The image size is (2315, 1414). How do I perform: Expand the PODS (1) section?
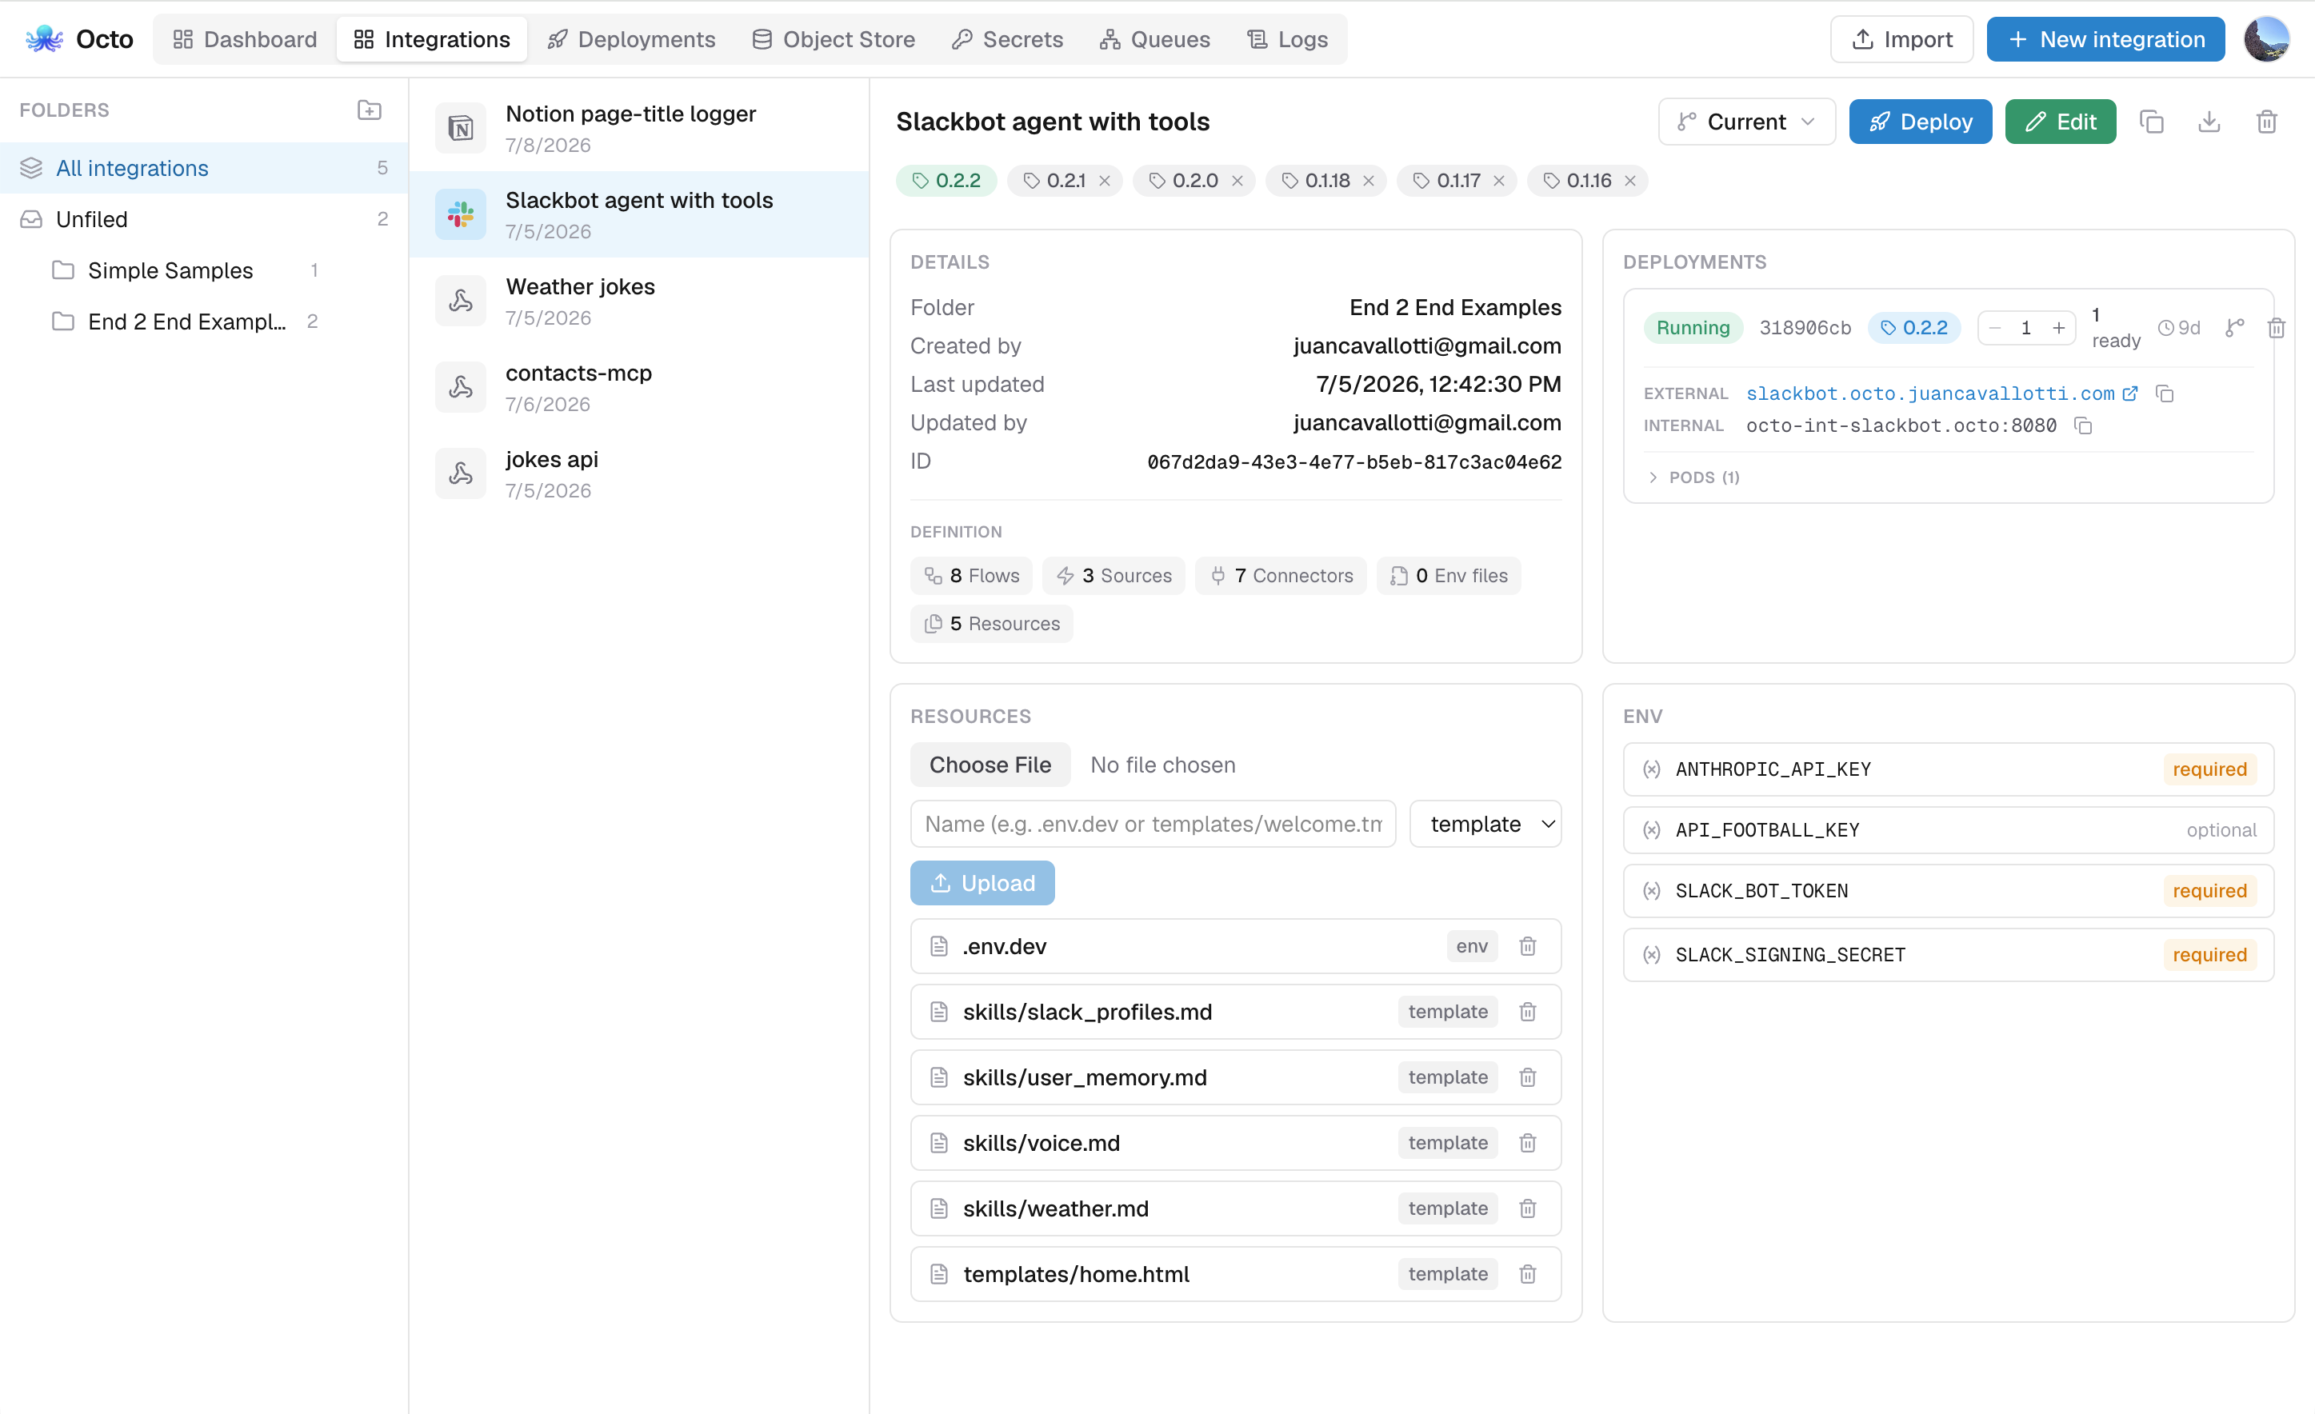tap(1693, 477)
